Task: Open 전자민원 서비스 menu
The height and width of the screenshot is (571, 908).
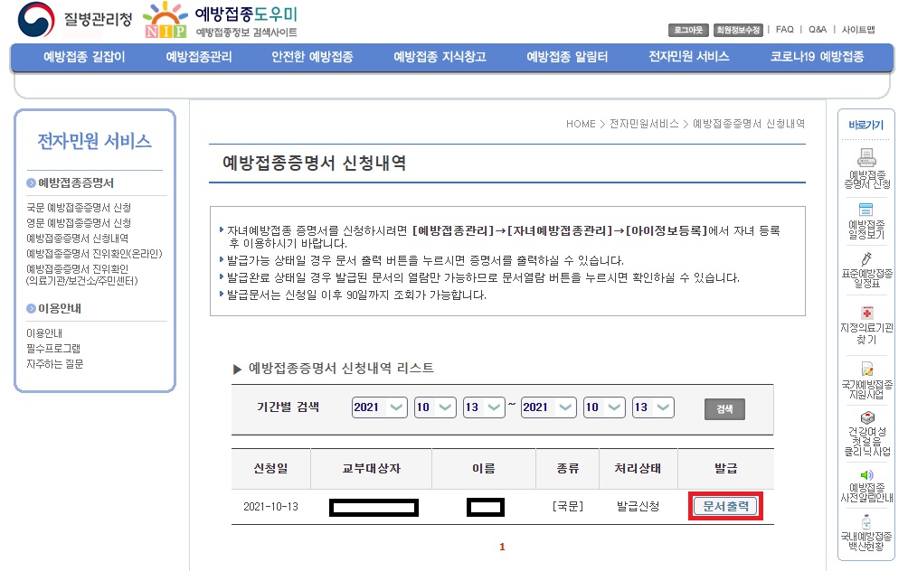Action: [x=688, y=57]
